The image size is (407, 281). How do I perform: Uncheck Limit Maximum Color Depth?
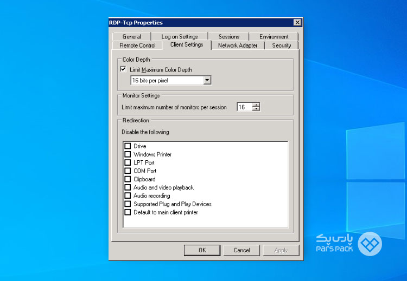click(x=123, y=69)
